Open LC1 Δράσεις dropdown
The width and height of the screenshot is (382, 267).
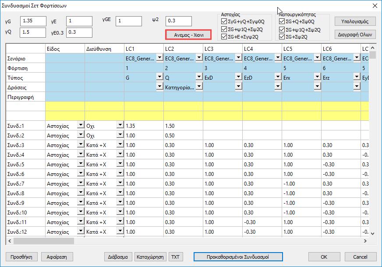pos(159,86)
